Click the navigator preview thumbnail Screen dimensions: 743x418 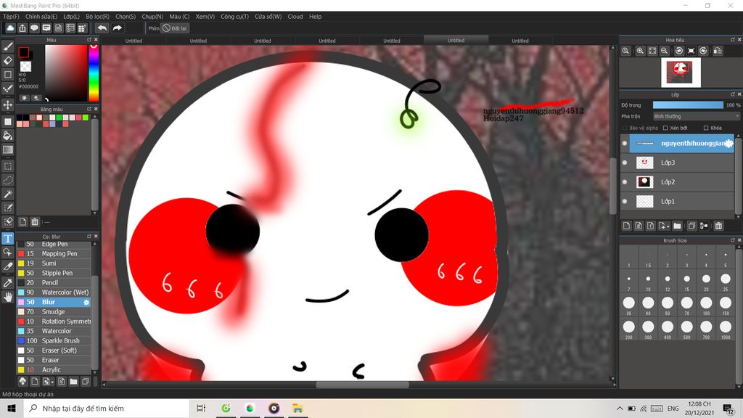(681, 72)
